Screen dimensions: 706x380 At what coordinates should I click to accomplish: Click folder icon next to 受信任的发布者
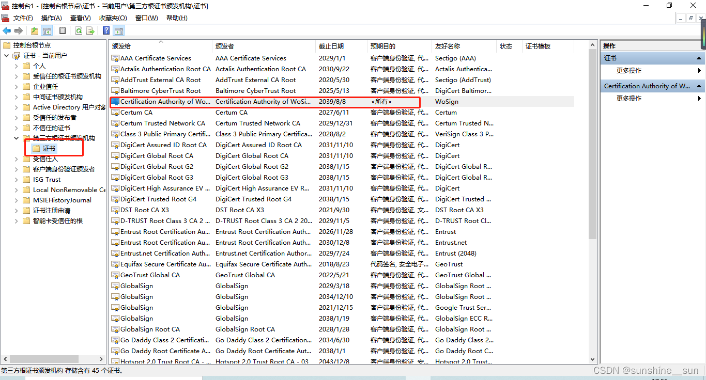26,118
